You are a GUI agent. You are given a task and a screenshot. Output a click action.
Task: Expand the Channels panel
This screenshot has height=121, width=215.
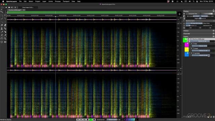(198, 34)
